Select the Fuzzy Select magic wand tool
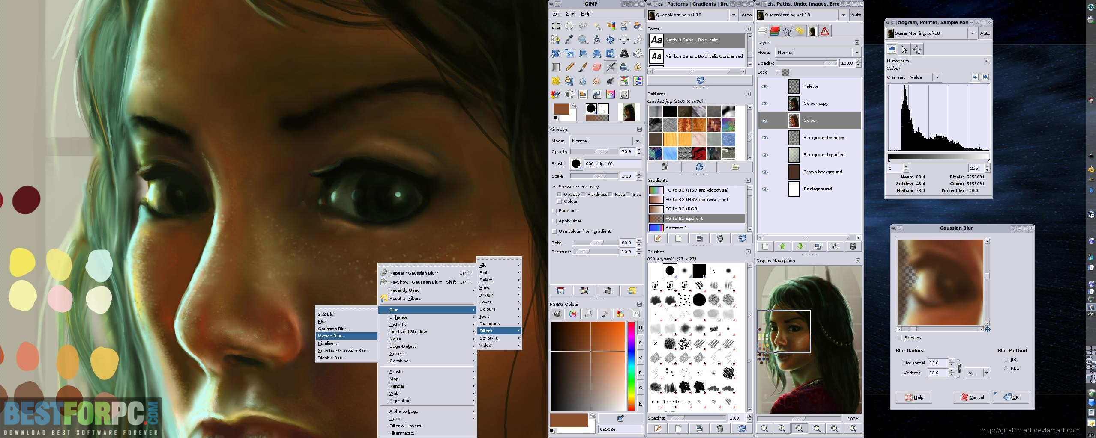The width and height of the screenshot is (1096, 438). pos(597,26)
